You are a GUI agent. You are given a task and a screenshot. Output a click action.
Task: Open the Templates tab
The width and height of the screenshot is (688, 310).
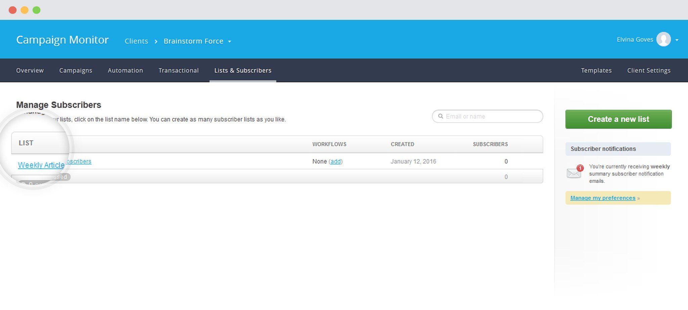click(x=596, y=70)
